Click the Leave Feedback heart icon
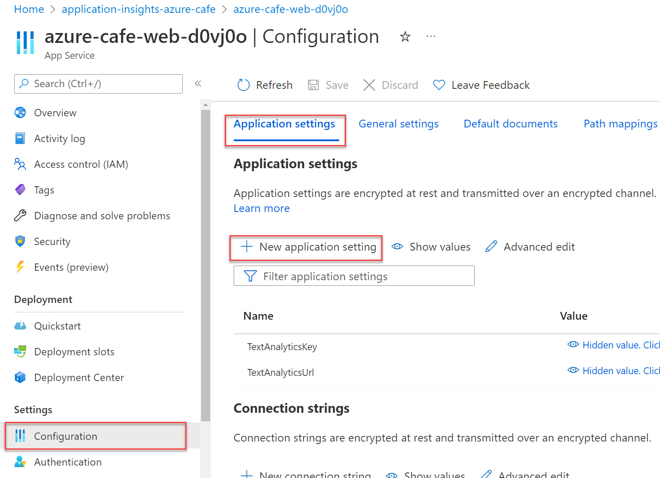This screenshot has width=660, height=478. (x=439, y=85)
